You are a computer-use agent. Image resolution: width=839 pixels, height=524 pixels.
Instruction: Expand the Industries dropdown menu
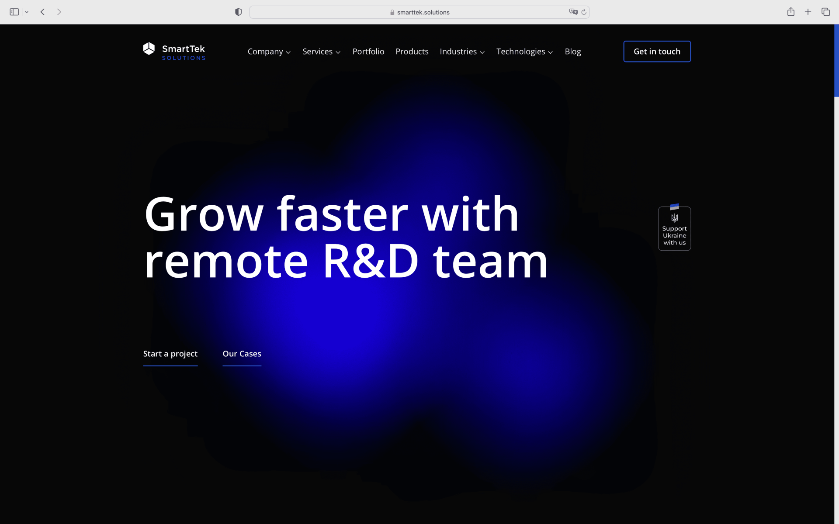tap(462, 52)
